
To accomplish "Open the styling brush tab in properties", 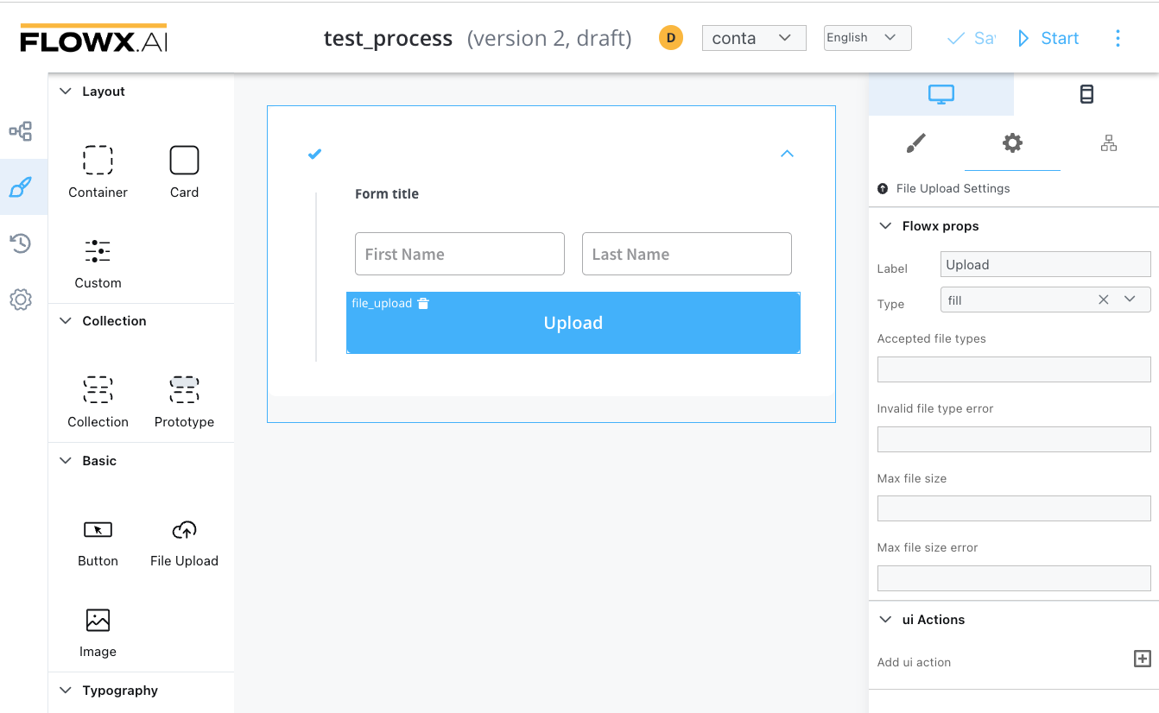I will [x=916, y=143].
